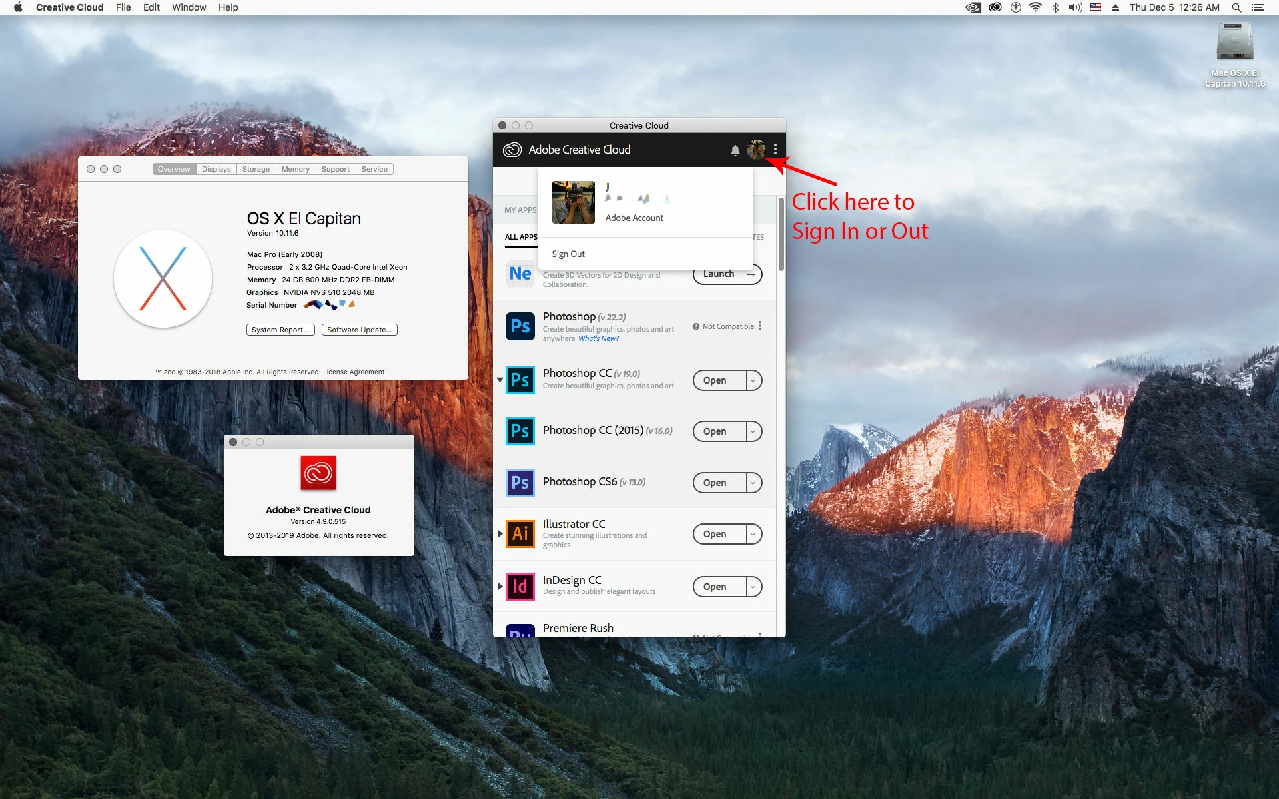Click the Wi-Fi status icon in the menu bar
This screenshot has width=1279, height=799.
pos(1035,7)
